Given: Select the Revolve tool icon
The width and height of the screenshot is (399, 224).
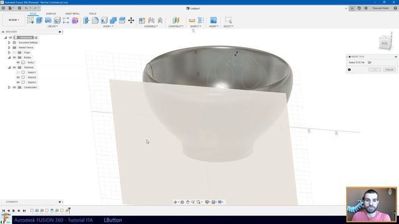Looking at the screenshot, I should coord(49,21).
